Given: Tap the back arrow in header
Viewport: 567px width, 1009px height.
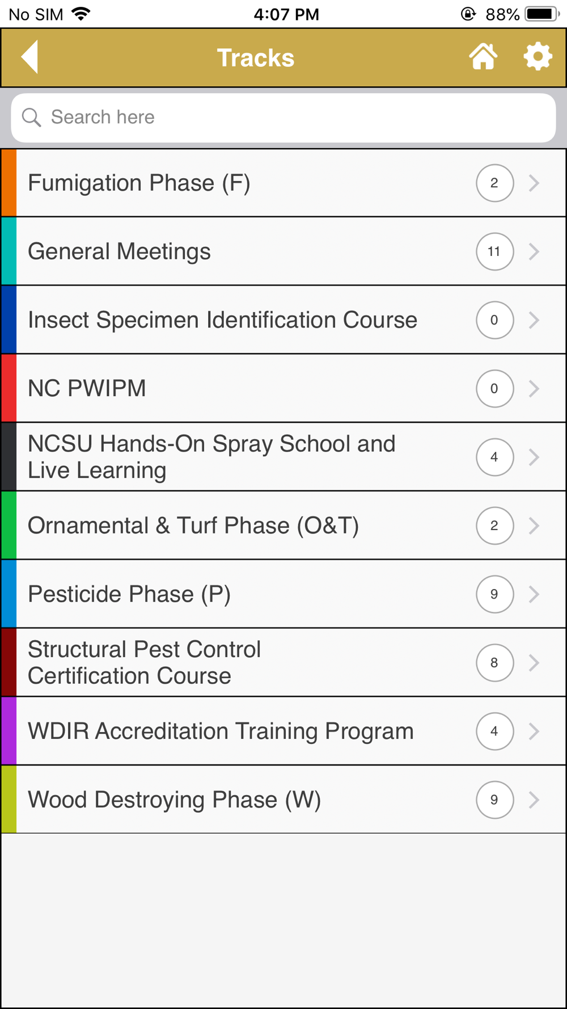Looking at the screenshot, I should click(30, 57).
